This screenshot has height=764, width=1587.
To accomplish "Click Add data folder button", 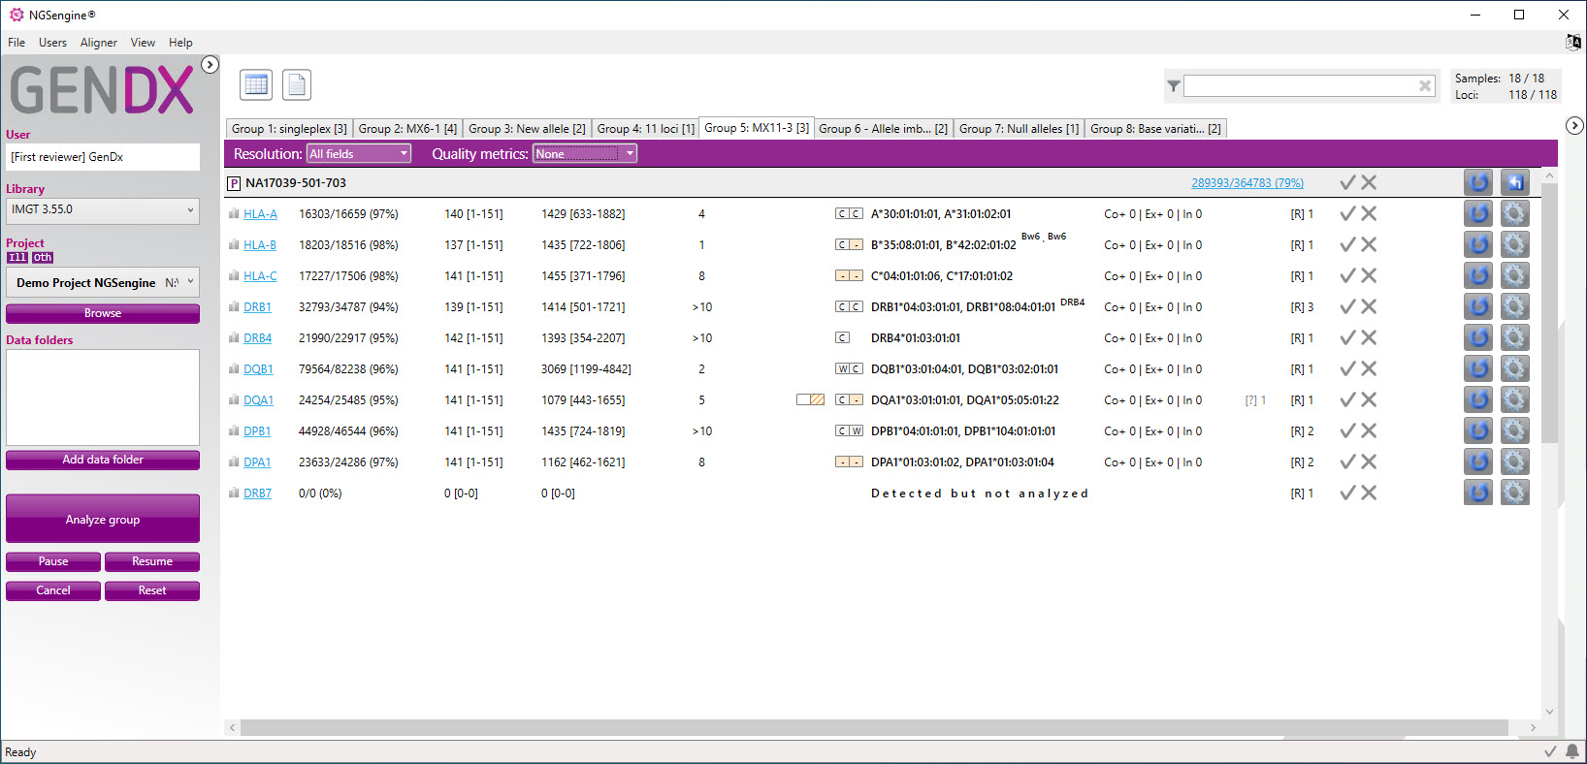I will [103, 460].
